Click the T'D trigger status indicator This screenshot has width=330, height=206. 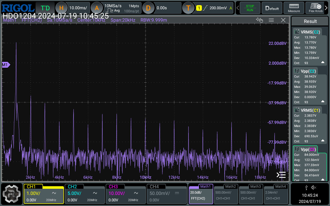tap(45, 8)
